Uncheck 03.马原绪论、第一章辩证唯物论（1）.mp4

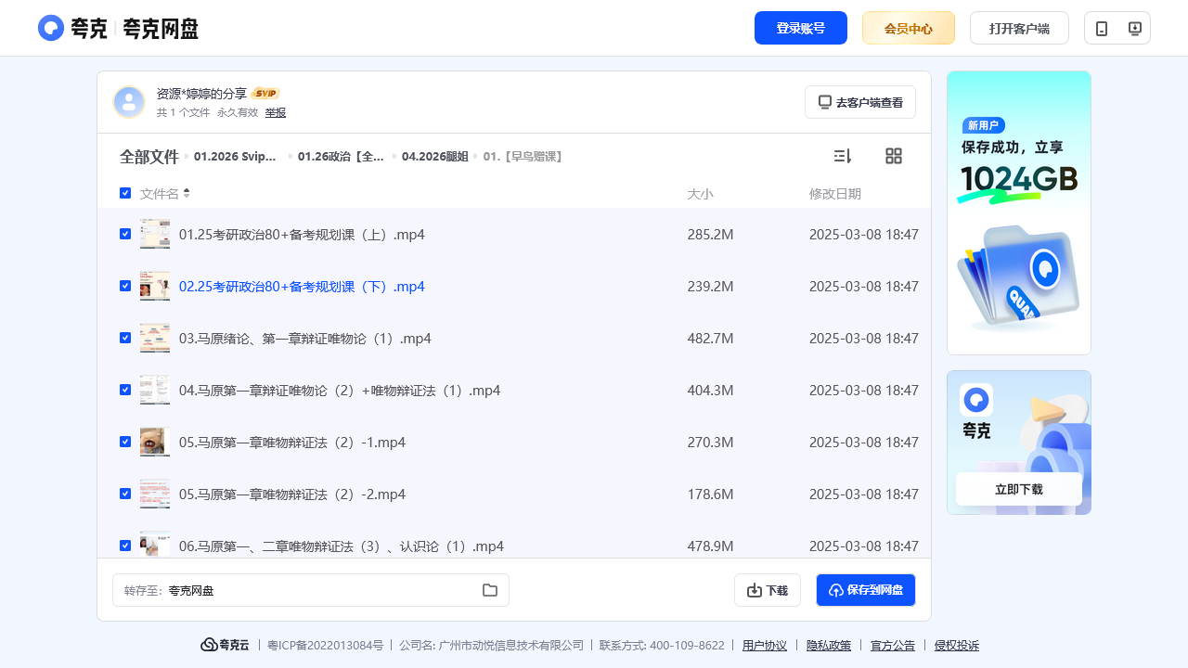125,338
